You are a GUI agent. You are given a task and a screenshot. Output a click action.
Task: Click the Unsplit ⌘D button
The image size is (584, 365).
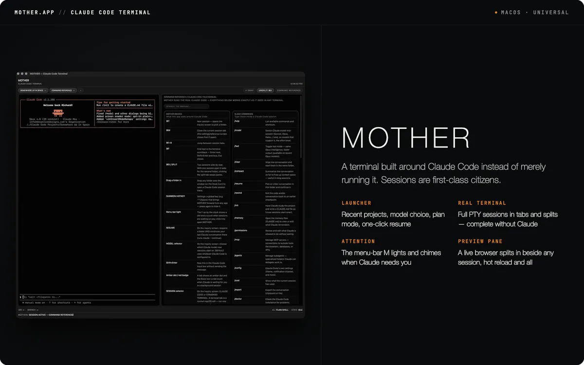[265, 91]
